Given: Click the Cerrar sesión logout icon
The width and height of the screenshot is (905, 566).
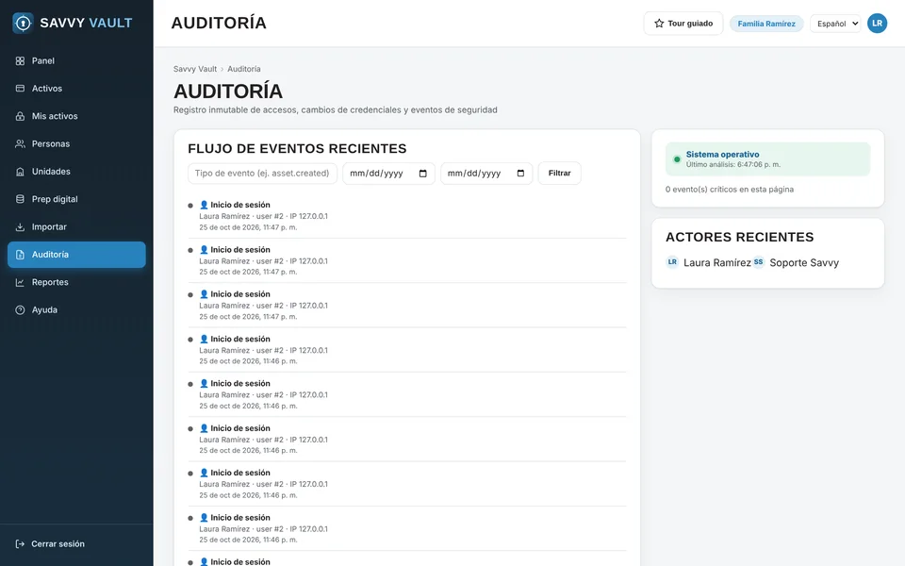Looking at the screenshot, I should point(20,544).
